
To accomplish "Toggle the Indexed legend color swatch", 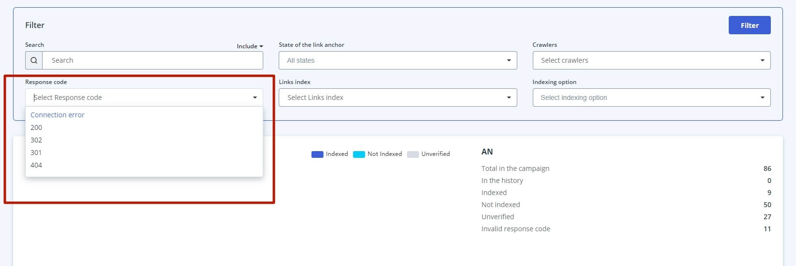I will (x=317, y=154).
